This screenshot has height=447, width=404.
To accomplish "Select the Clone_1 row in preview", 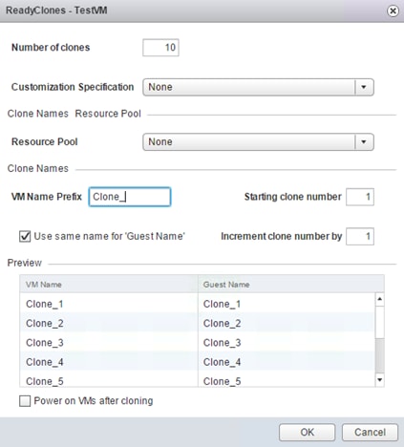I will pyautogui.click(x=198, y=304).
